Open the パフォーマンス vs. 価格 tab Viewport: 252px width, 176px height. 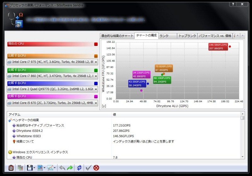(215, 36)
